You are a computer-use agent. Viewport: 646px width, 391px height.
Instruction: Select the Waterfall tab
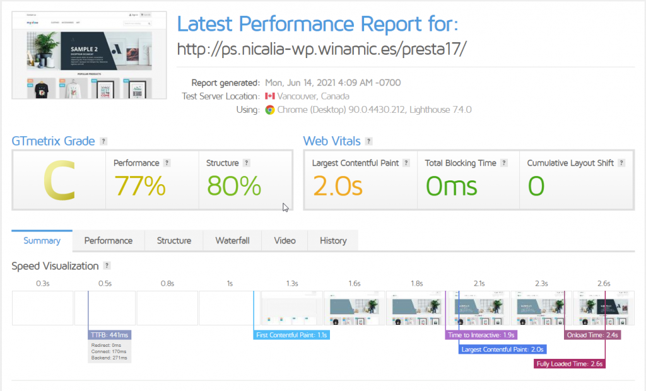click(232, 240)
